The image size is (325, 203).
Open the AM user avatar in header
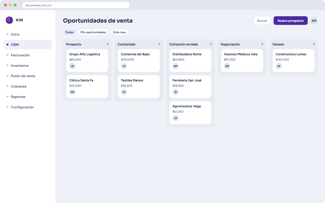click(x=314, y=21)
